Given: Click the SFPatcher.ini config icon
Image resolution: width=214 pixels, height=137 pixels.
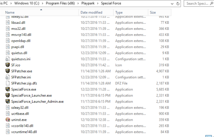Looking at the screenshot, I should click(x=8, y=77).
